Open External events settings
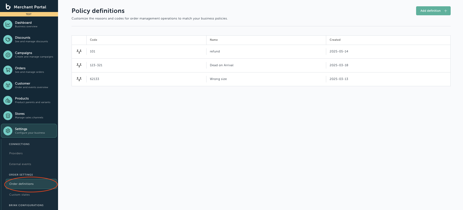 20,164
